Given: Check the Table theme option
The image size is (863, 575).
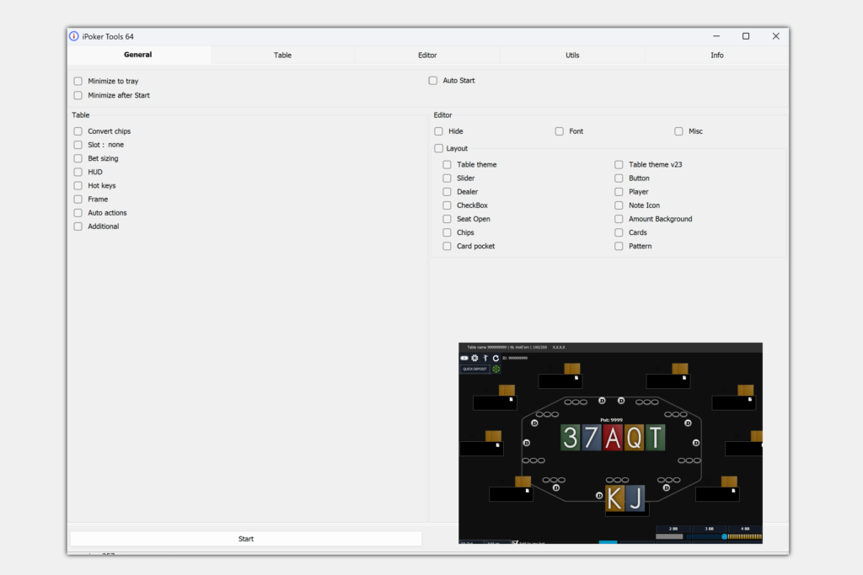Looking at the screenshot, I should (447, 164).
